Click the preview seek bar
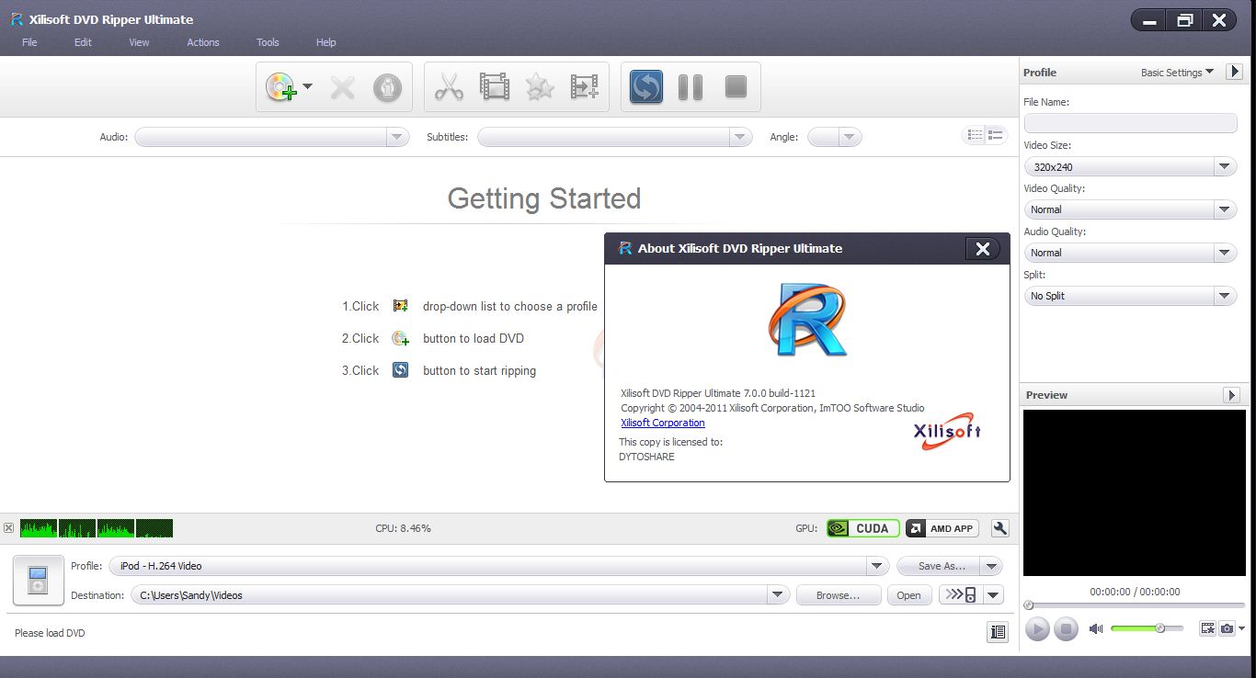 tap(1135, 605)
